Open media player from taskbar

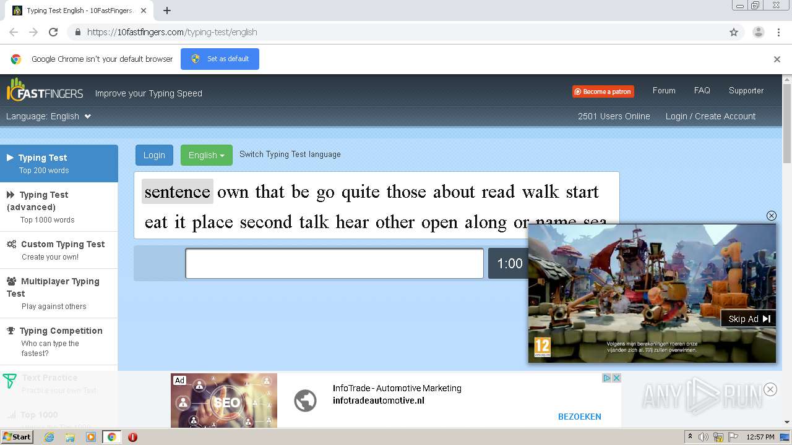(91, 437)
